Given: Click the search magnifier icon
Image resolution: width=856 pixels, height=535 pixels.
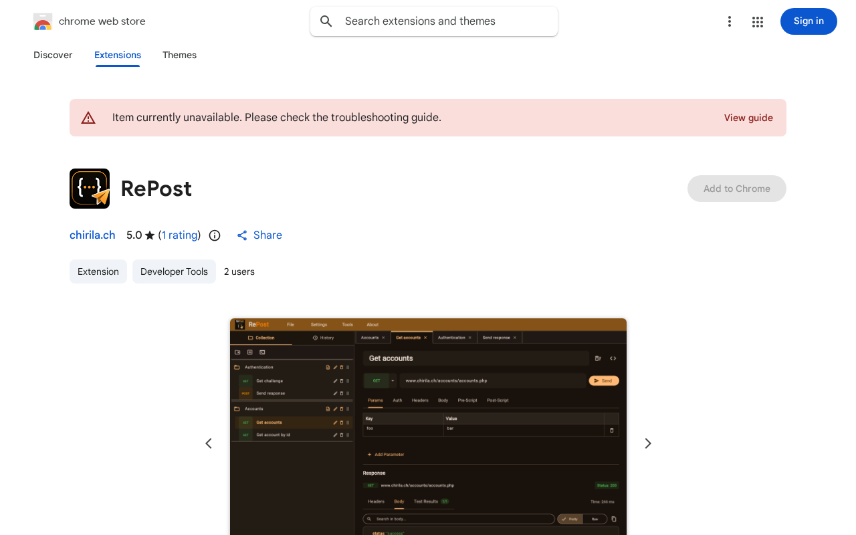Looking at the screenshot, I should (326, 21).
